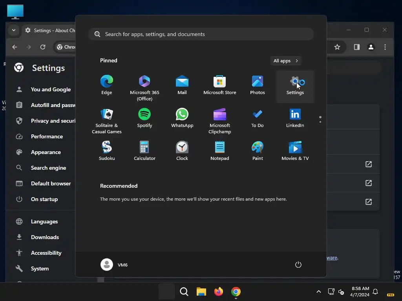Click the Start button on taskbar

pos(166,292)
